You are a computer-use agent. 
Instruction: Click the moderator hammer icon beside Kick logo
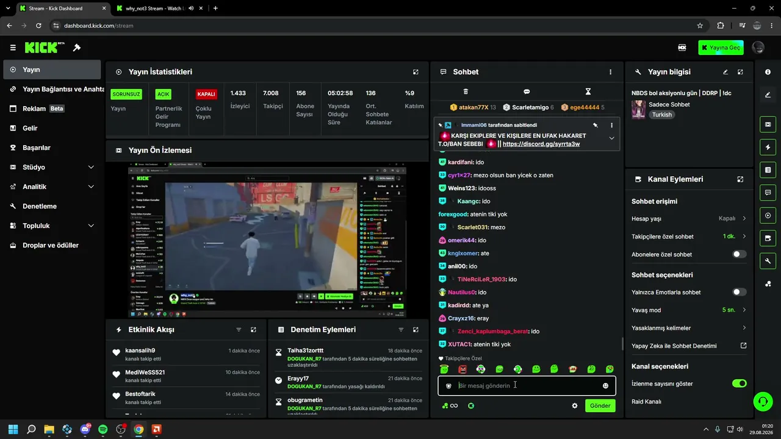77,48
